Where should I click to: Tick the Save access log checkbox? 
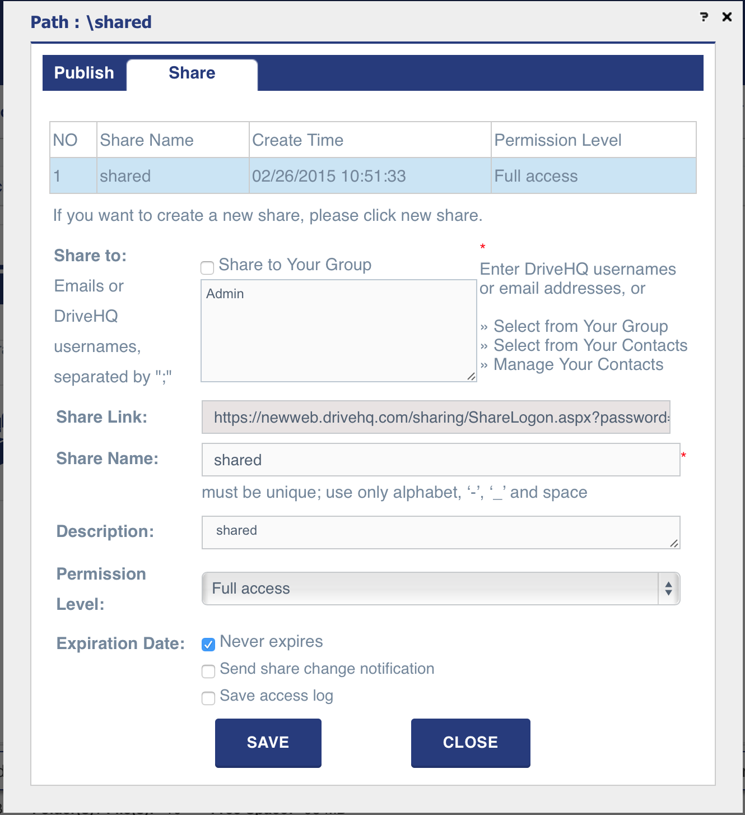tap(208, 698)
